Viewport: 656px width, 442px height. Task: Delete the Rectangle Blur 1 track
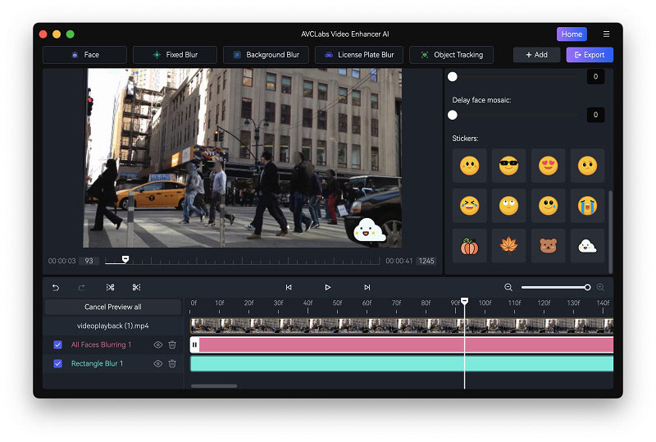coord(172,363)
